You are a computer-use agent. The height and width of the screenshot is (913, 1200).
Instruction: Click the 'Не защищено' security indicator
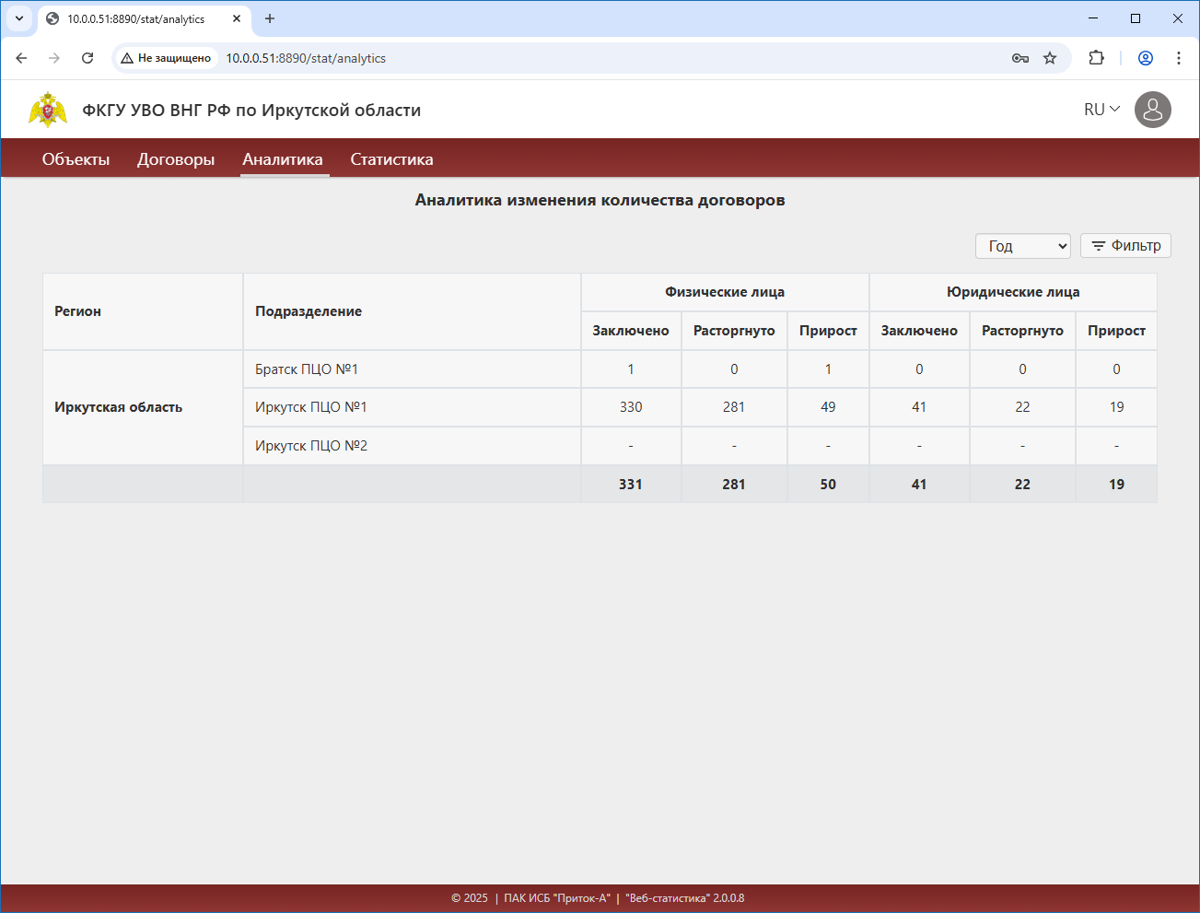(x=166, y=58)
